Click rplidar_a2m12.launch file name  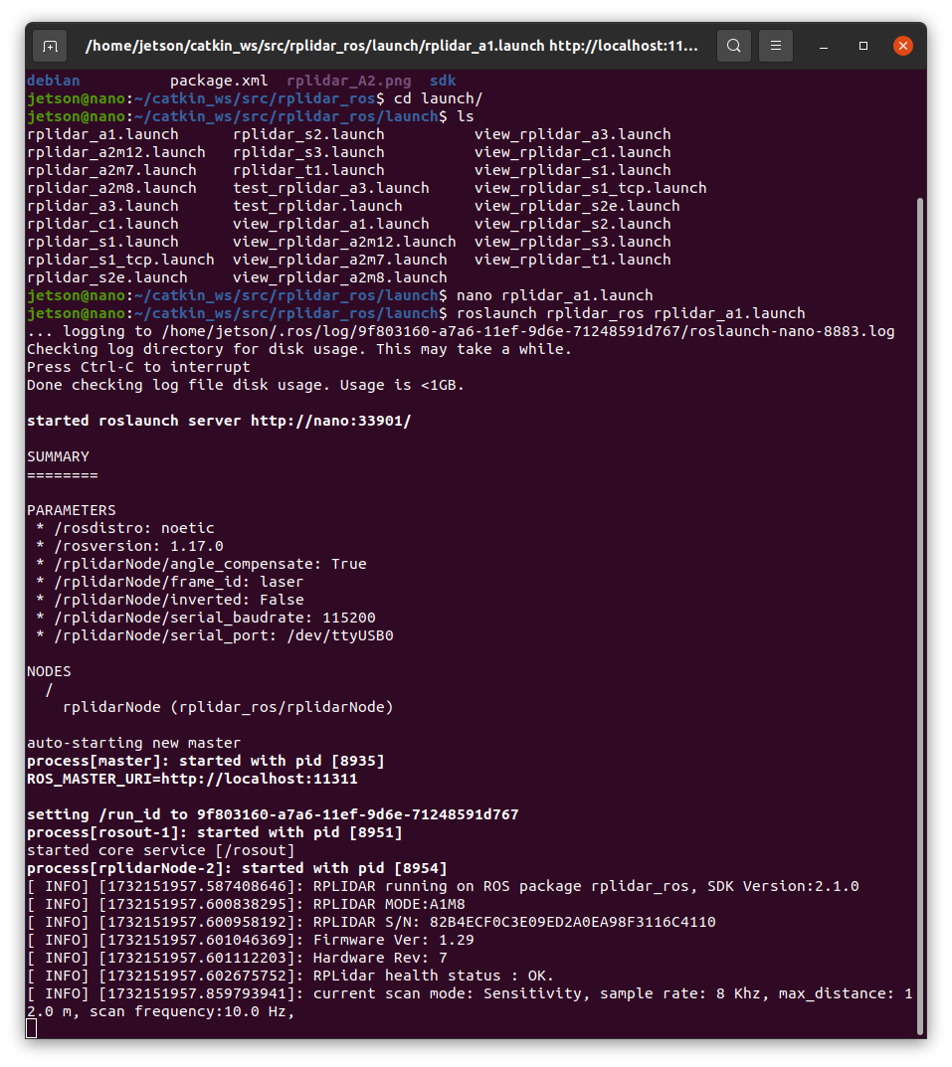coord(116,152)
